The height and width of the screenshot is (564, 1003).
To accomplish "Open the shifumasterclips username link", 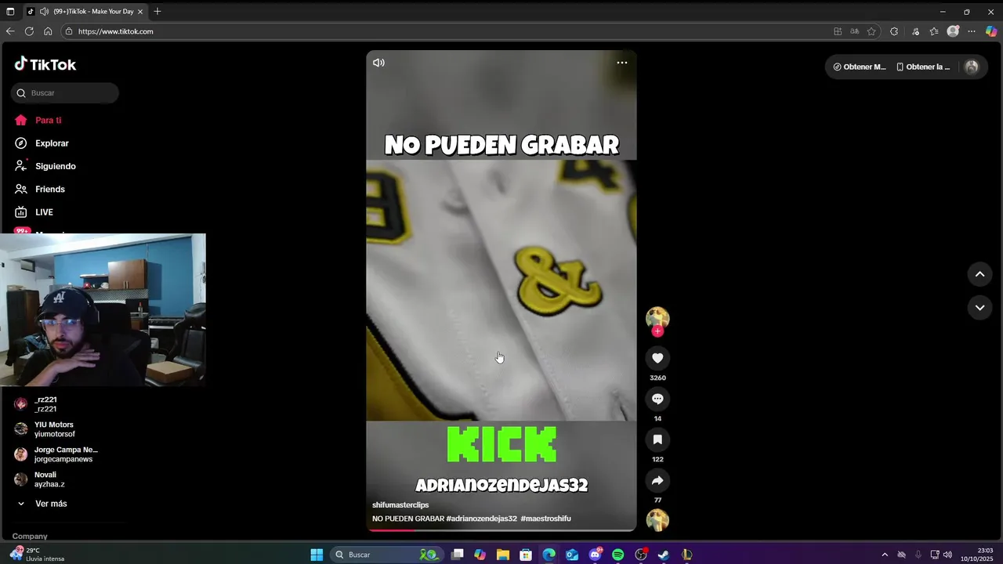I will [400, 505].
